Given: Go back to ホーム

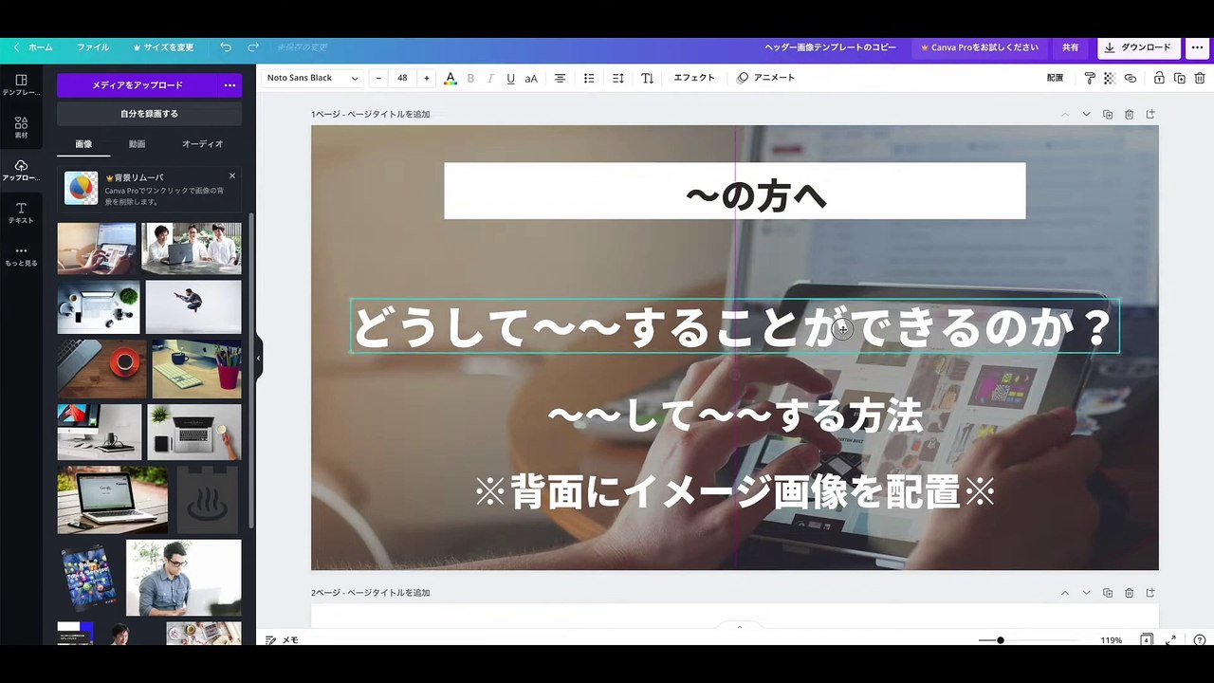Looking at the screenshot, I should coord(33,47).
